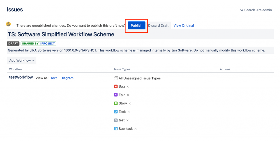Click the search magnifier icon

coord(242,10)
